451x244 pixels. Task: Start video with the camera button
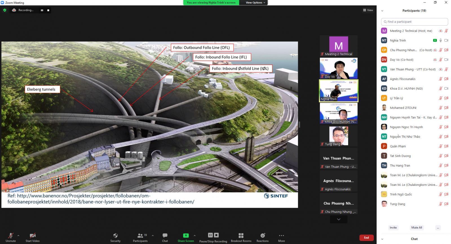32,236
